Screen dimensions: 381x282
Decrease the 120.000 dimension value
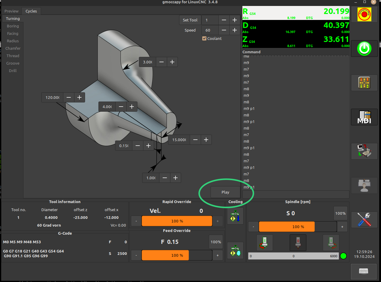pyautogui.click(x=68, y=97)
